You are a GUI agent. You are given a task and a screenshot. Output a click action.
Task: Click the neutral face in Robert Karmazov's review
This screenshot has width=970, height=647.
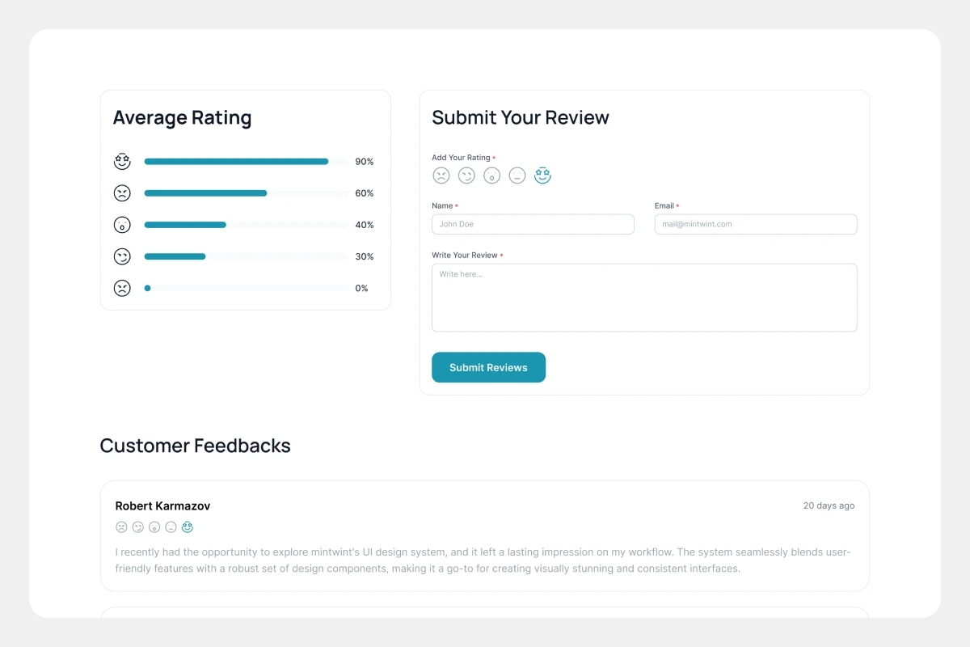(x=171, y=527)
